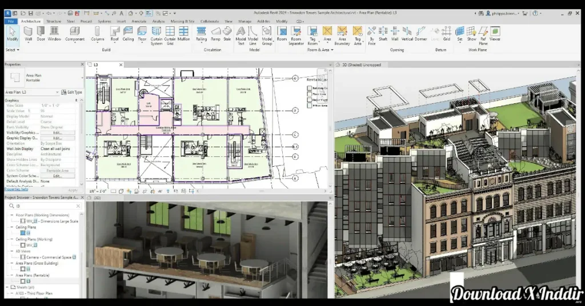This screenshot has height=306, width=585.
Task: Activate the 3D (Shaded) Uncropped view tab
Action: [x=362, y=65]
